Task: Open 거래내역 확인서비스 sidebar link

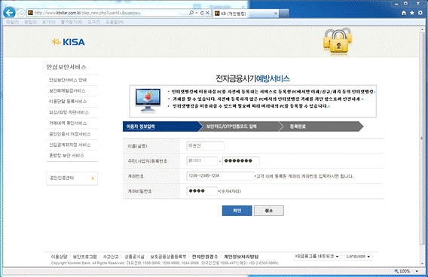Action: (x=68, y=123)
